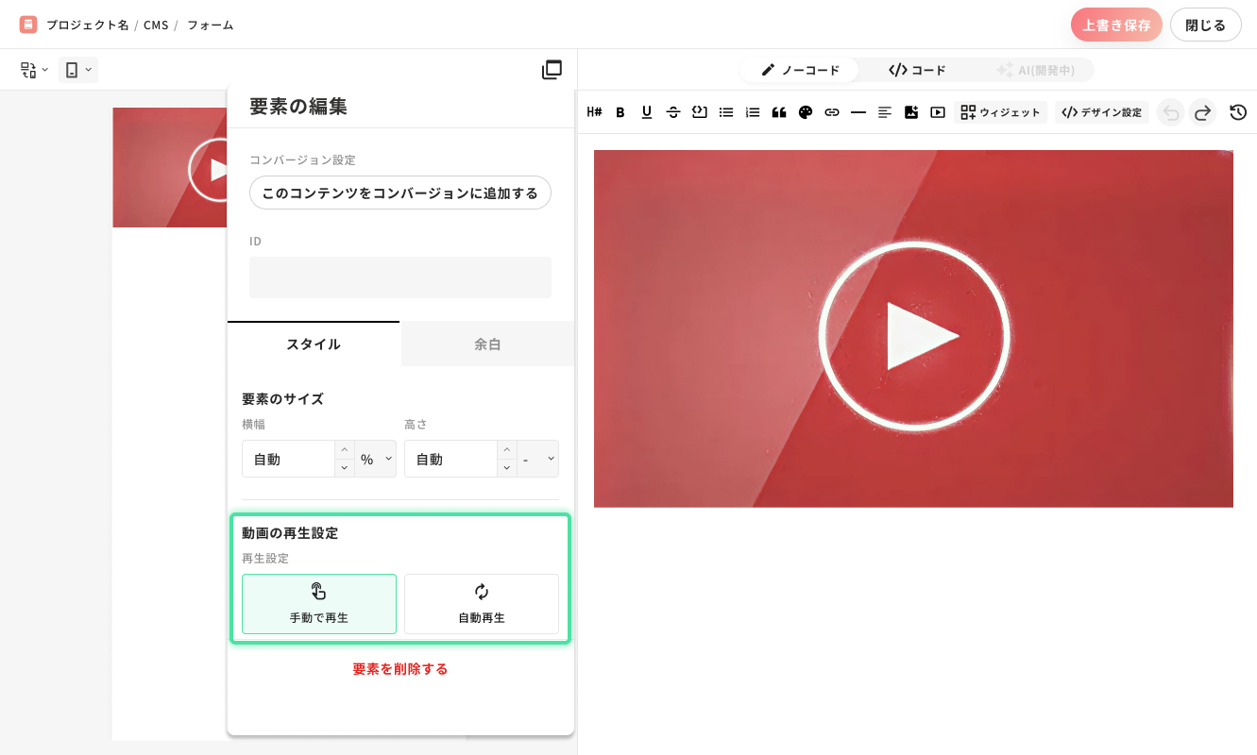Increase the 高さ height value

[x=507, y=450]
